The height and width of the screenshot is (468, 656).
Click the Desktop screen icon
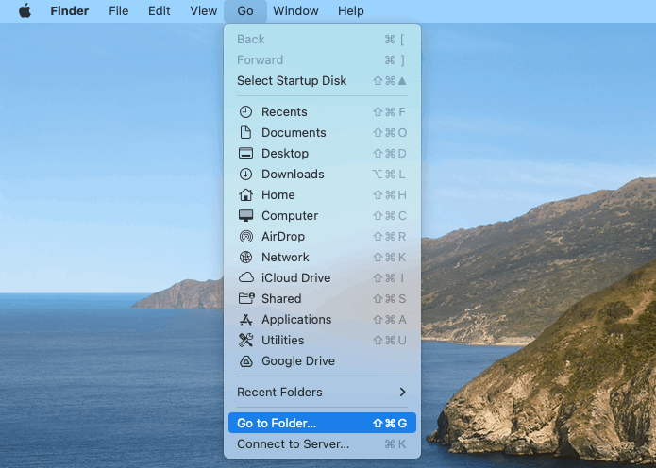245,154
